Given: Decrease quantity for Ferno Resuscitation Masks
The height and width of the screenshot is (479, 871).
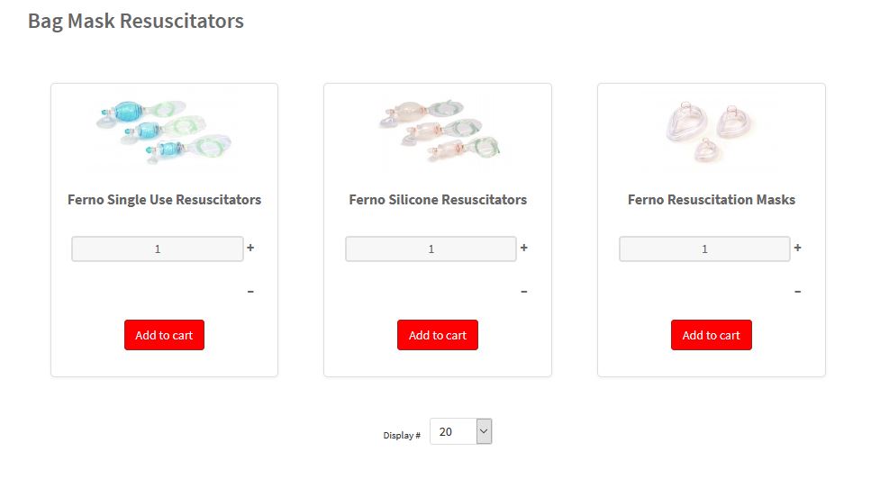Looking at the screenshot, I should [x=798, y=292].
